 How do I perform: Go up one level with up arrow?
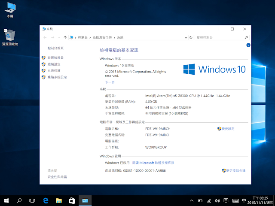pos(65,37)
